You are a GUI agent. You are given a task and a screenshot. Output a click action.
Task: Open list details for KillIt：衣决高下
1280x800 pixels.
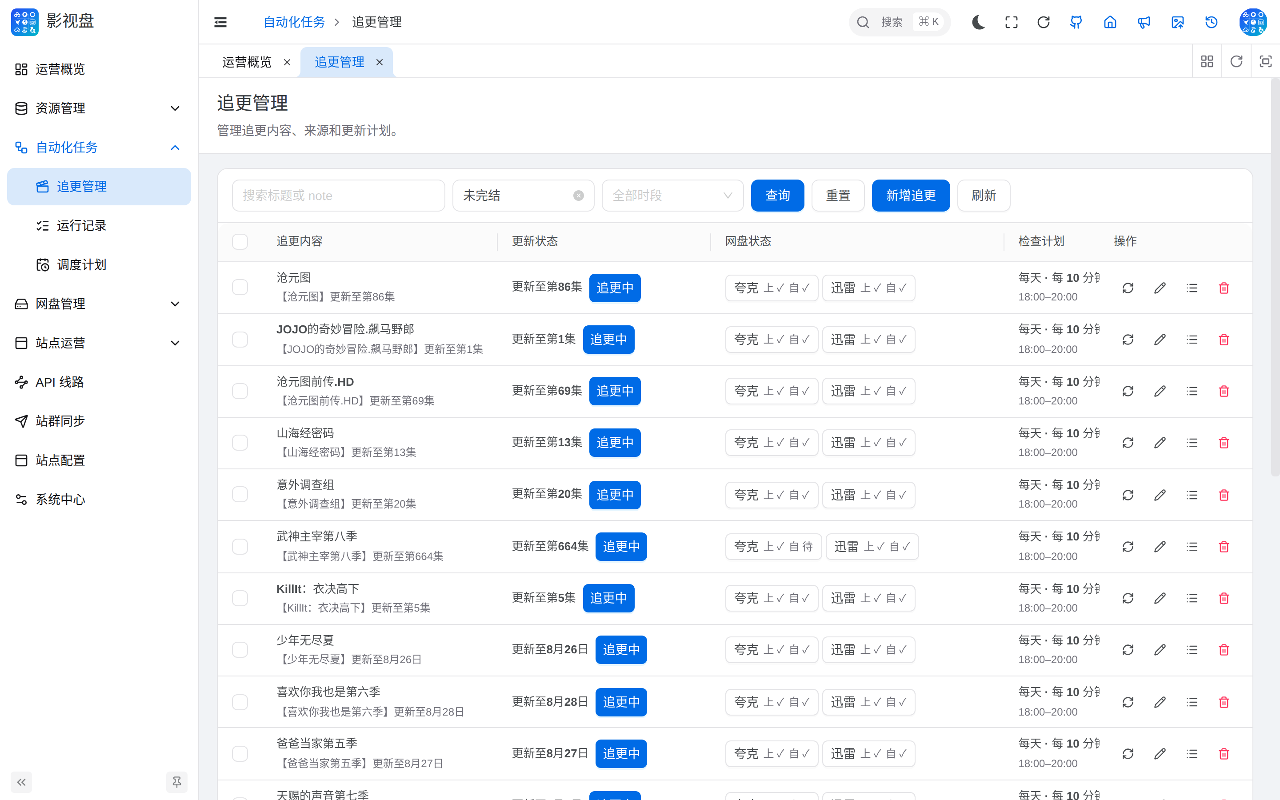pyautogui.click(x=1192, y=598)
